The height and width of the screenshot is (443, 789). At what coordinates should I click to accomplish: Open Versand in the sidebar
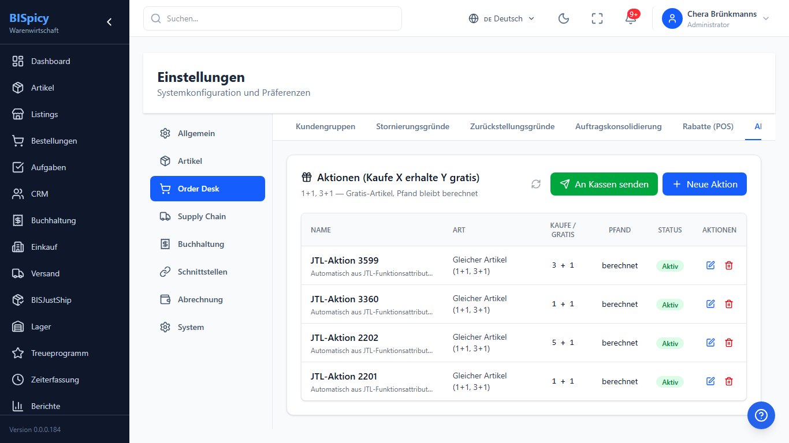65,273
